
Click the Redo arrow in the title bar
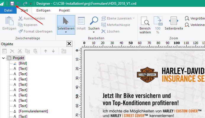pyautogui.click(x=25, y=4)
